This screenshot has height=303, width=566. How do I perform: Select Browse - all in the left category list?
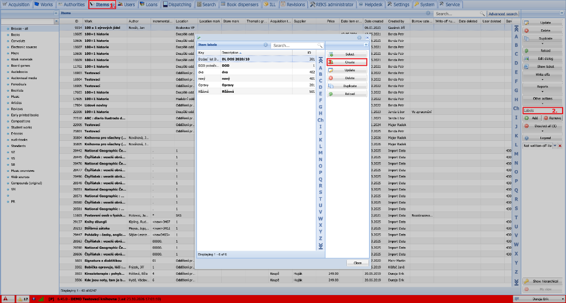tap(19, 28)
